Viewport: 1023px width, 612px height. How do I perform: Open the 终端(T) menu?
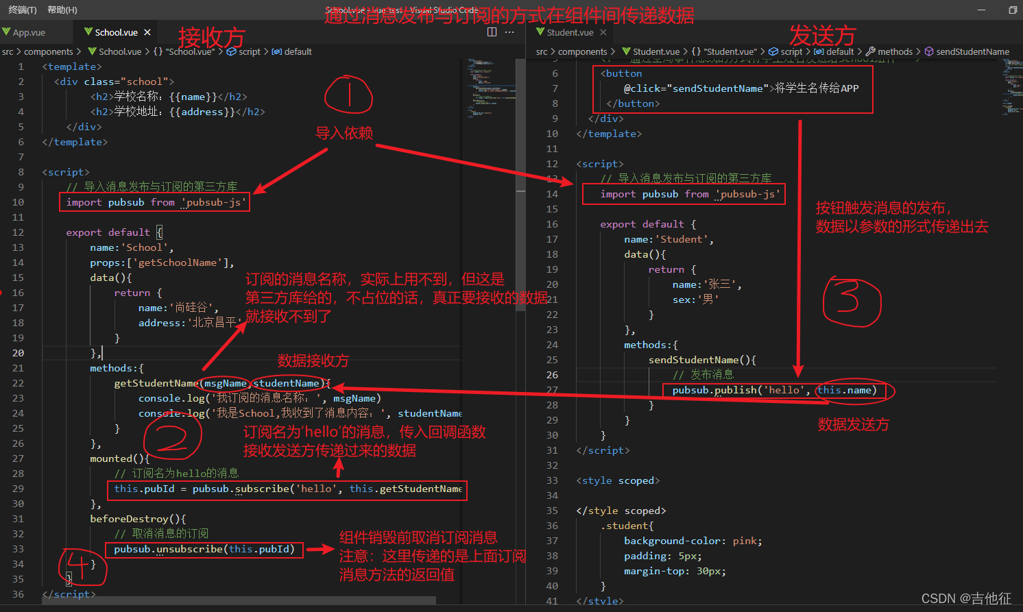coord(23,10)
